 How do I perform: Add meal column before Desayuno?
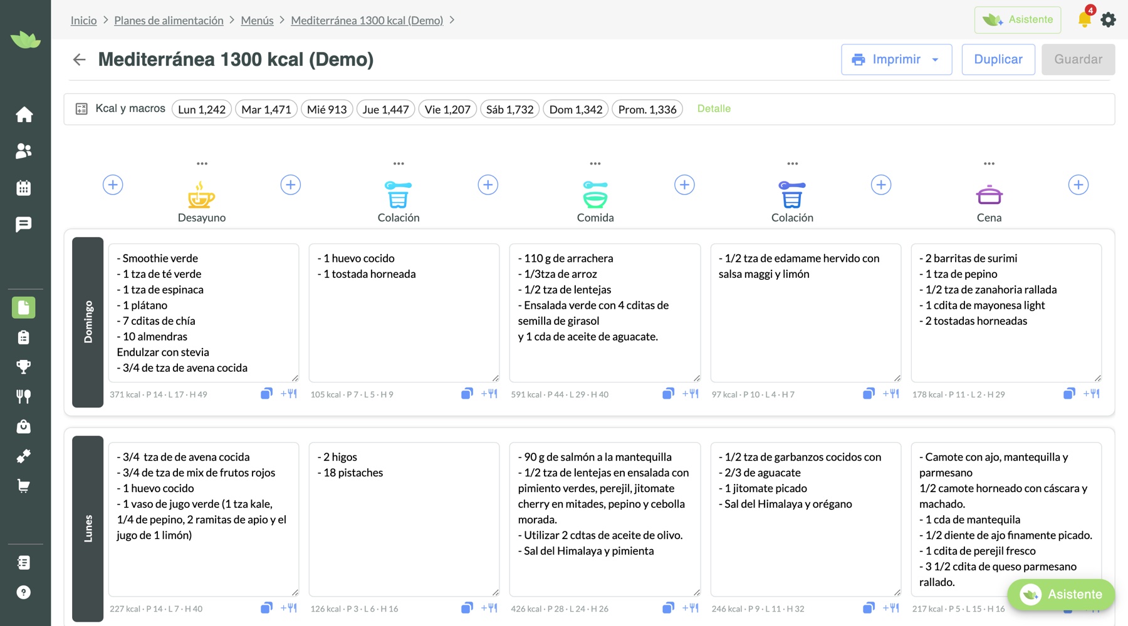113,185
